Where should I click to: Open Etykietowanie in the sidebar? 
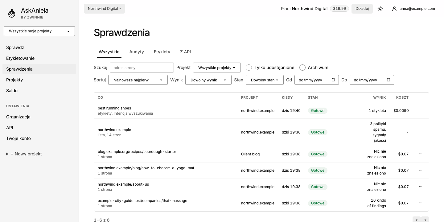pos(39,58)
